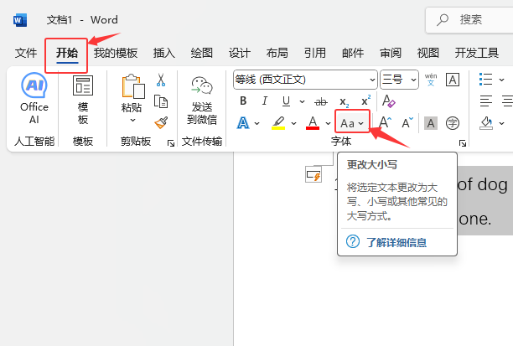The height and width of the screenshot is (346, 513).
Task: Switch to the 审阅 (Review) tab
Action: (391, 53)
